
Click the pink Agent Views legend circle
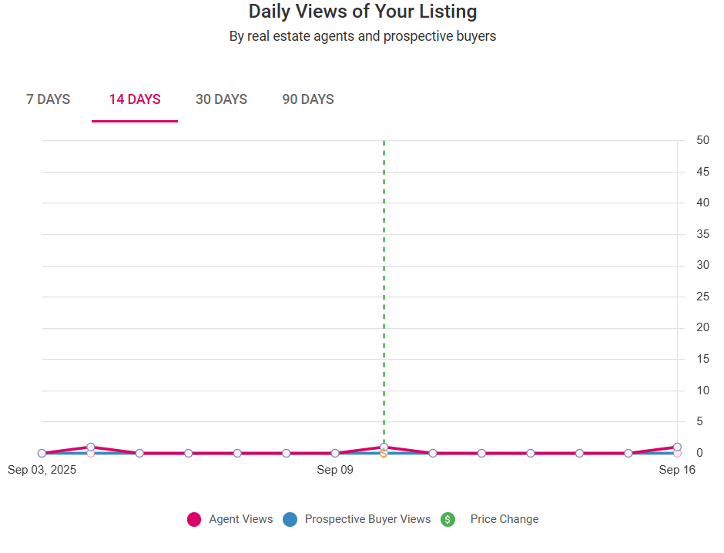[194, 520]
